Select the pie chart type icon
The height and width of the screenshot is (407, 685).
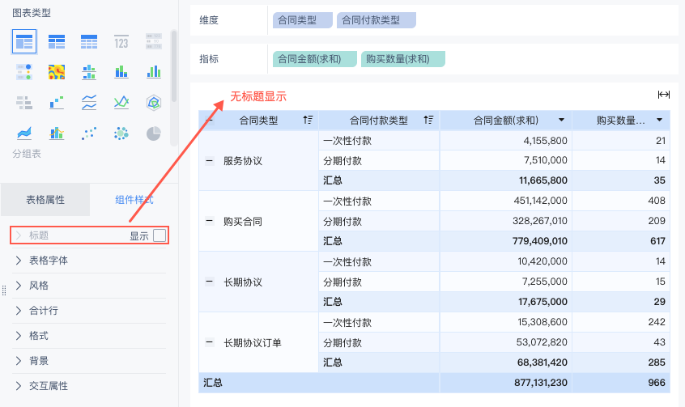coord(153,134)
